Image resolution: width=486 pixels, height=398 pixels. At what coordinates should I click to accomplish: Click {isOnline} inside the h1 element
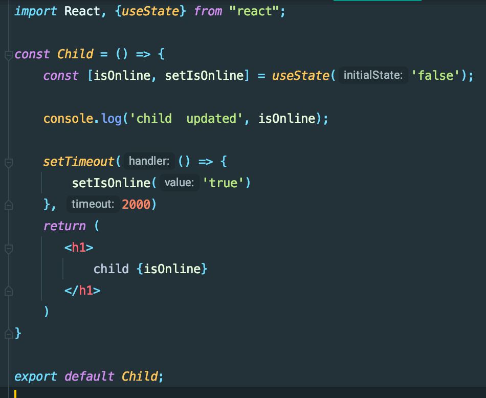pos(172,269)
